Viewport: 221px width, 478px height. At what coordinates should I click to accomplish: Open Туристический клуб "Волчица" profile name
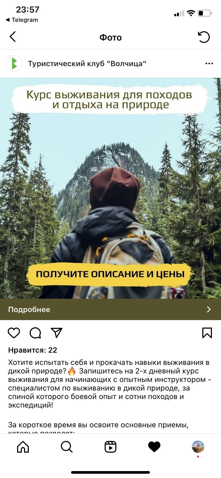(87, 63)
